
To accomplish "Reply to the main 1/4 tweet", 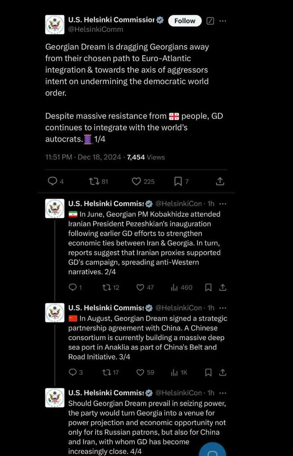I will tap(56, 182).
